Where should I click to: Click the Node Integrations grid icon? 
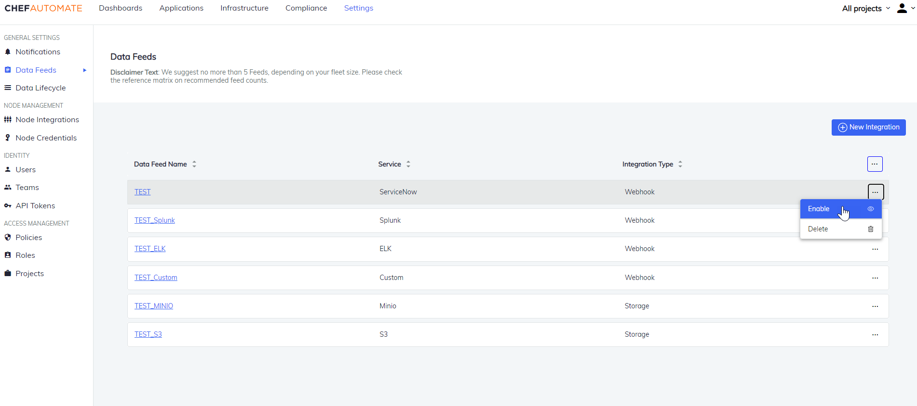tap(8, 120)
